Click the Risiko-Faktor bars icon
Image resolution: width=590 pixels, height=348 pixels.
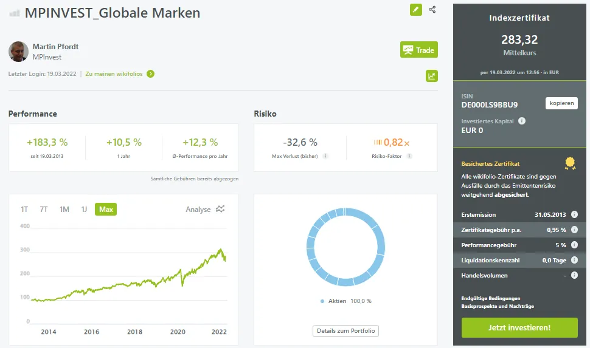click(378, 142)
